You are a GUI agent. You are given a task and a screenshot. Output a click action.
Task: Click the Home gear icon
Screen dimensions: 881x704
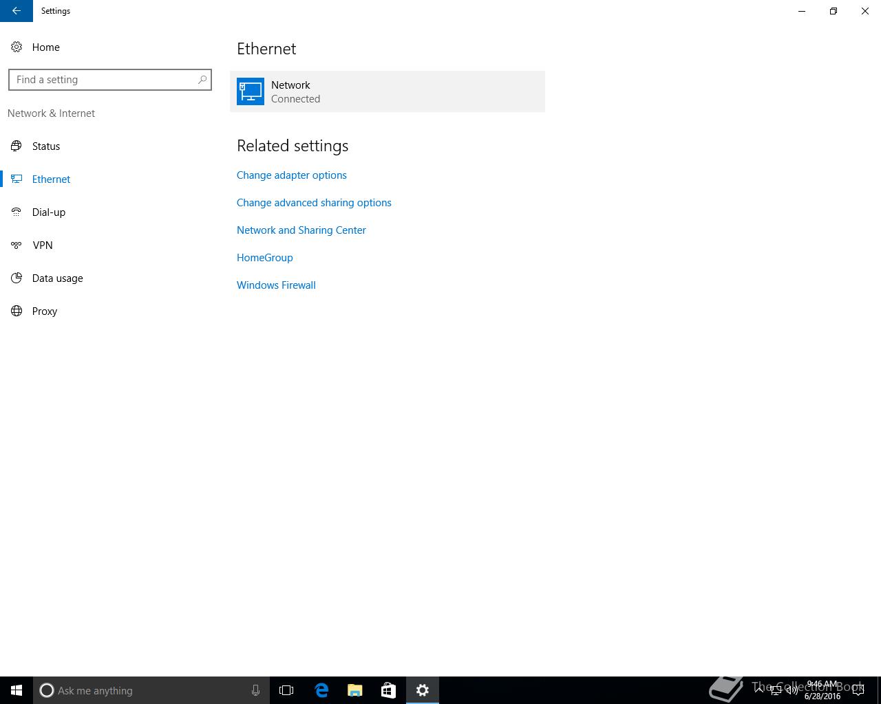tap(17, 47)
